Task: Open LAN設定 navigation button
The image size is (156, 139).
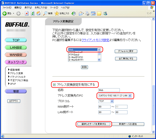Action: (x=16, y=47)
